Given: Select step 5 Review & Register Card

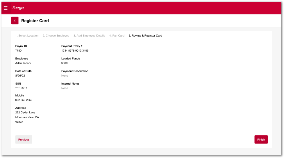Looking at the screenshot, I should 145,36.
